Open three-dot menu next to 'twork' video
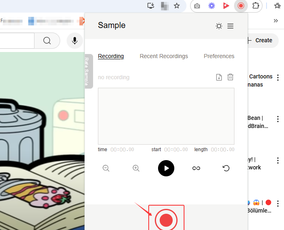The width and height of the screenshot is (284, 230). click(x=278, y=161)
